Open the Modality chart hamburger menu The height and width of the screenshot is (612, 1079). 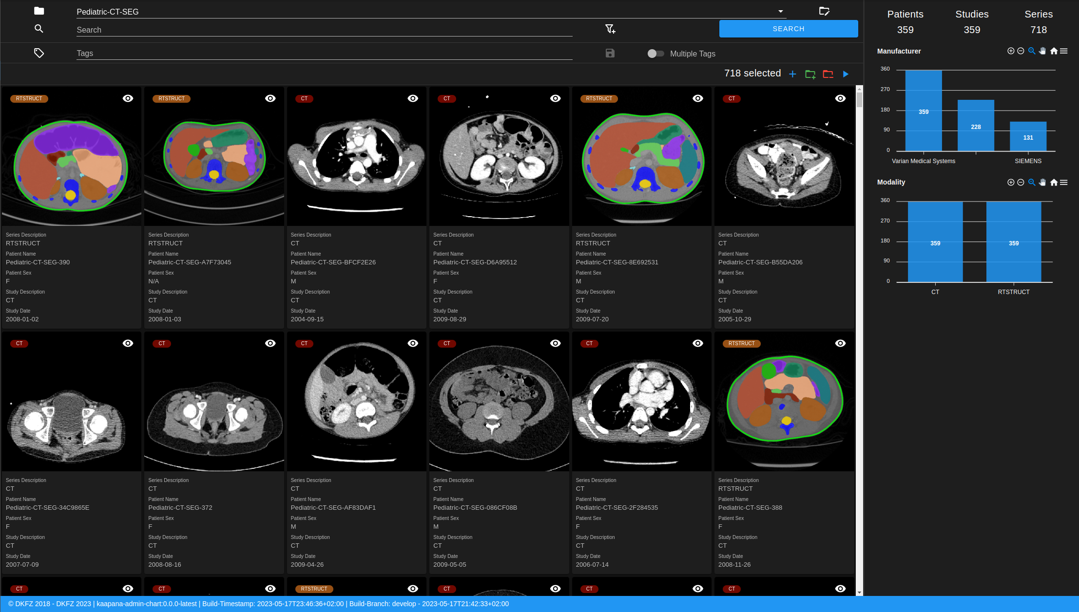(x=1064, y=183)
